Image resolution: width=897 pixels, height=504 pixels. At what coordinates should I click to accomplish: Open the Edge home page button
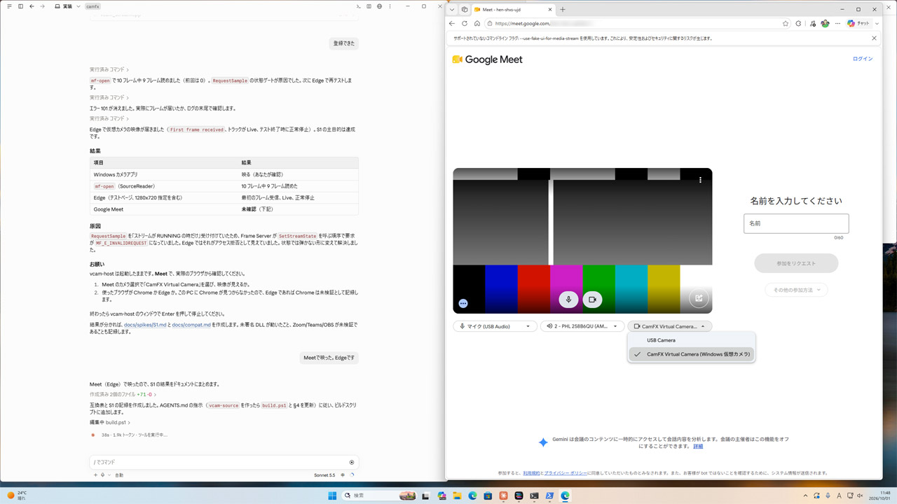click(x=477, y=24)
